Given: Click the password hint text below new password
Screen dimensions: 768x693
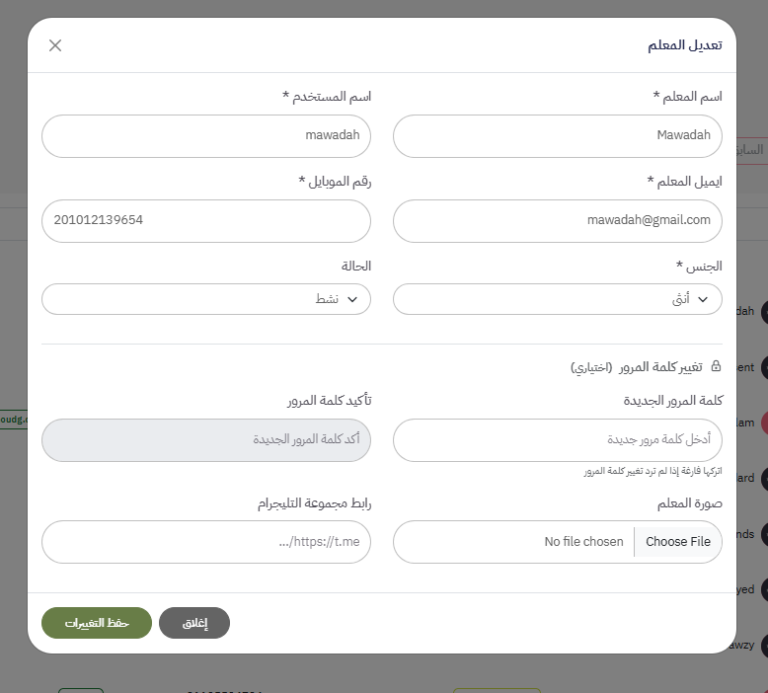Looking at the screenshot, I should [652, 472].
